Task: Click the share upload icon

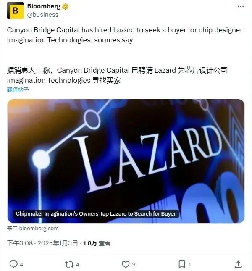Action: (x=238, y=264)
